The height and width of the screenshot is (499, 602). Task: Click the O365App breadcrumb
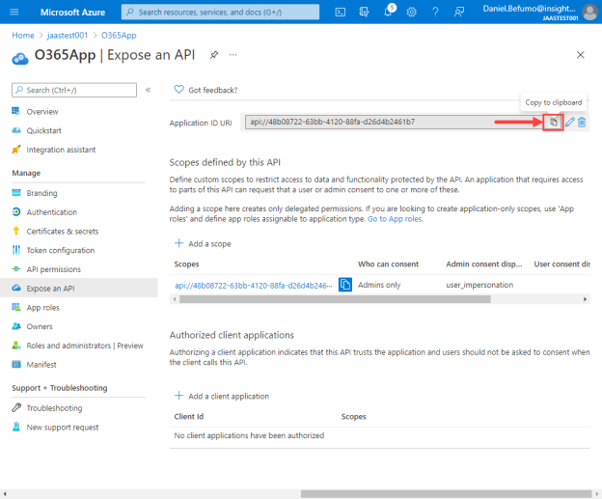(119, 36)
